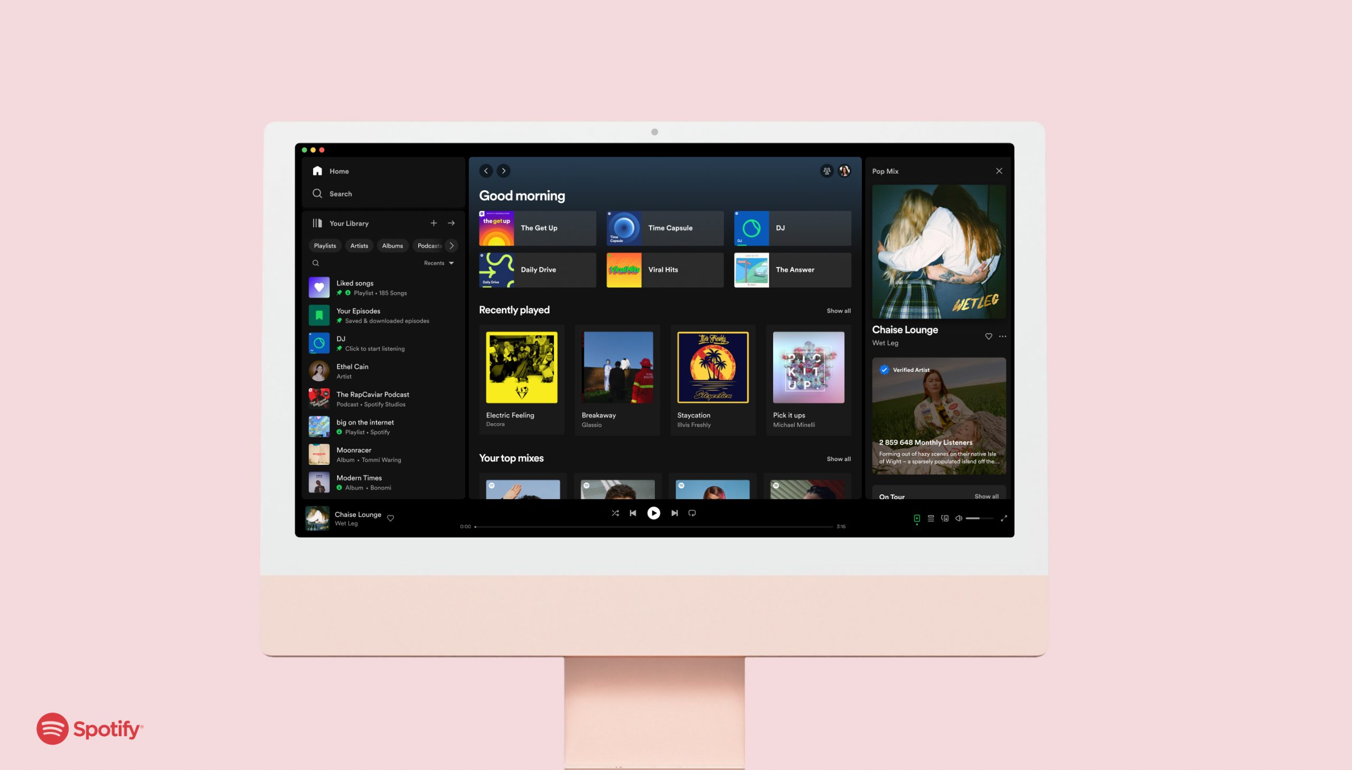Viewport: 1352px width, 770px height.
Task: Click Show all under Recently played
Action: click(x=837, y=310)
